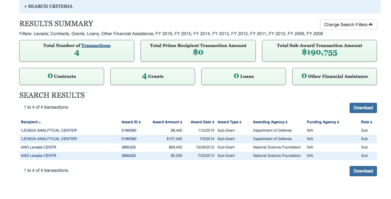The image size is (391, 199).
Task: Sort by Award ID column icon
Action: pyautogui.click(x=140, y=122)
